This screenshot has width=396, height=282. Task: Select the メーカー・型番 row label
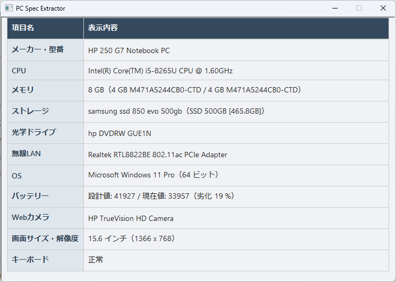38,49
